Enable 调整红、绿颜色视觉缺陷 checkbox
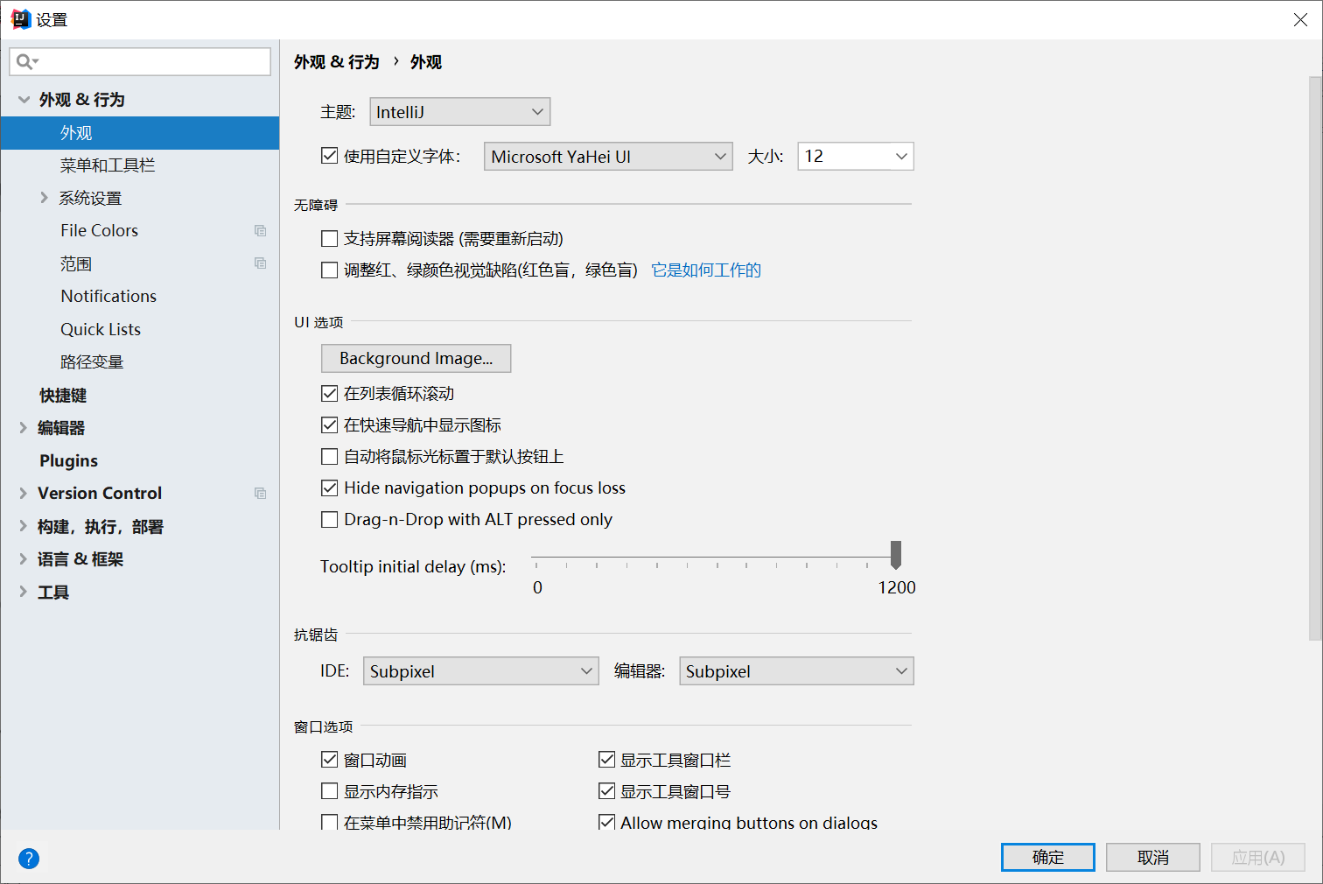1323x884 pixels. [x=330, y=270]
